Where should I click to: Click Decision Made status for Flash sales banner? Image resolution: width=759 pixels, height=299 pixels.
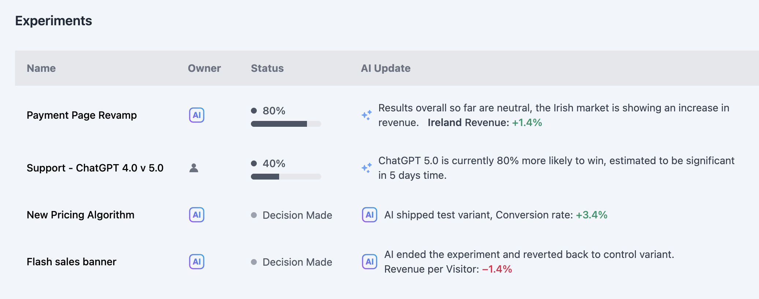(297, 262)
